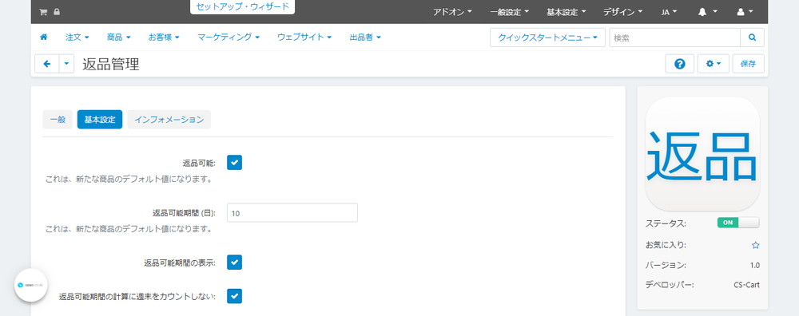Open the 注文 menu
This screenshot has height=316, width=799.
pos(78,38)
